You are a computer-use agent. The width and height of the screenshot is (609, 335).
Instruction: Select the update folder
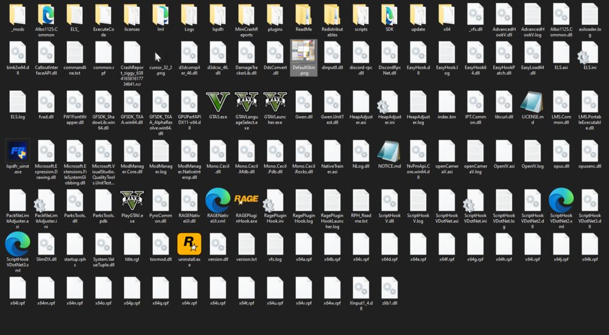click(418, 15)
